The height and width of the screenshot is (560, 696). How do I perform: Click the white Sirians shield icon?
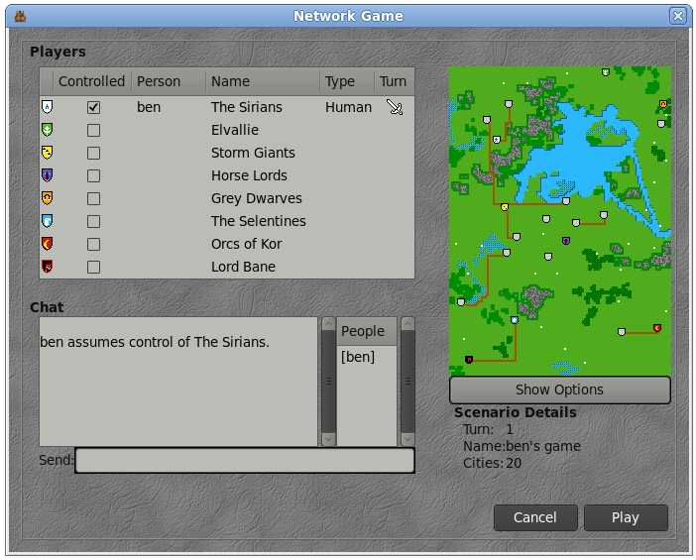(x=47, y=107)
